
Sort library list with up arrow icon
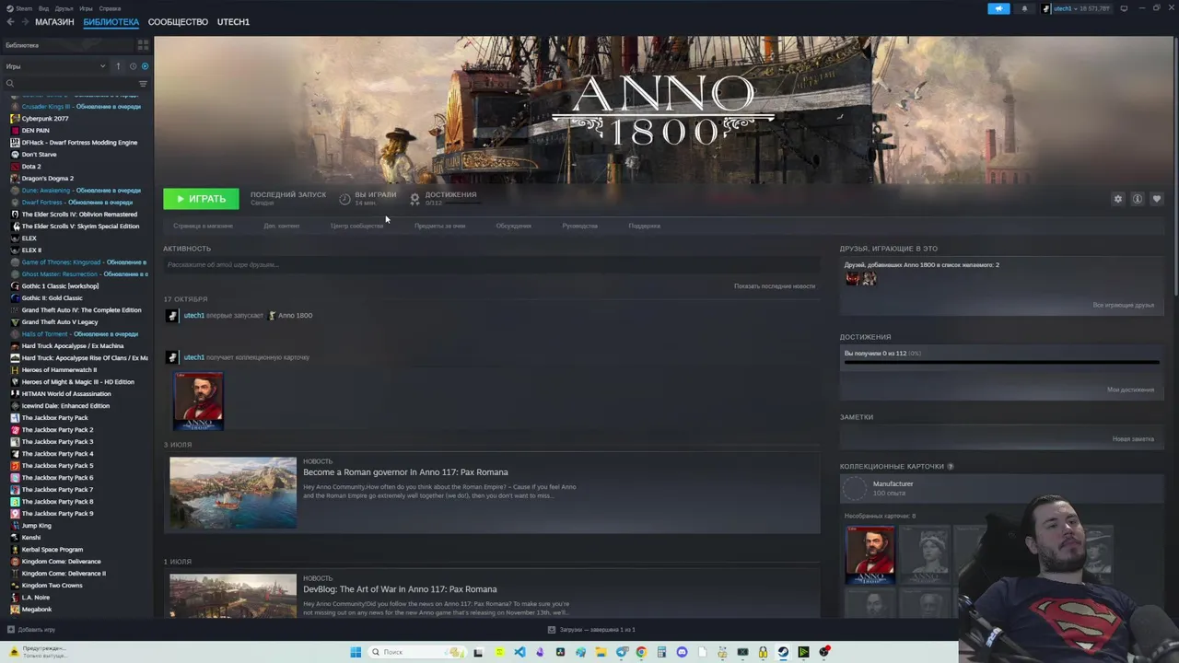coord(118,66)
